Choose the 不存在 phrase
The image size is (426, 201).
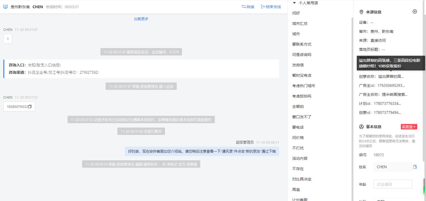click(x=298, y=169)
